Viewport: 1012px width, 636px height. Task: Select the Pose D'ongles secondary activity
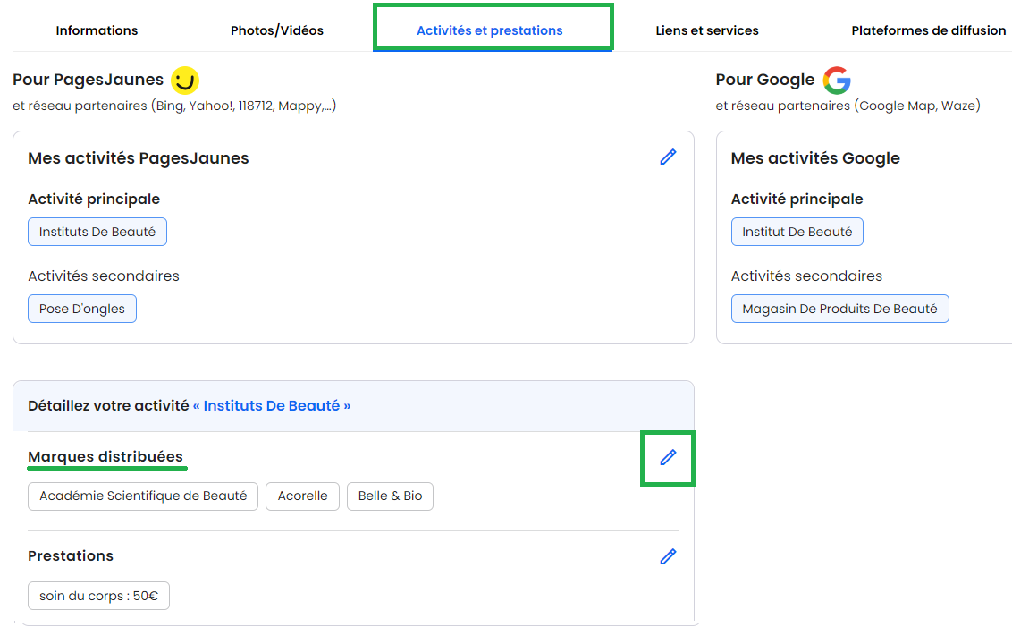click(x=82, y=309)
